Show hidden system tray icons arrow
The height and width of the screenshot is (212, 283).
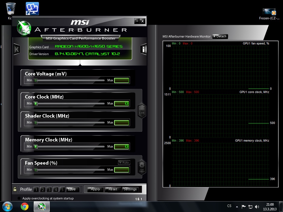pos(237,206)
